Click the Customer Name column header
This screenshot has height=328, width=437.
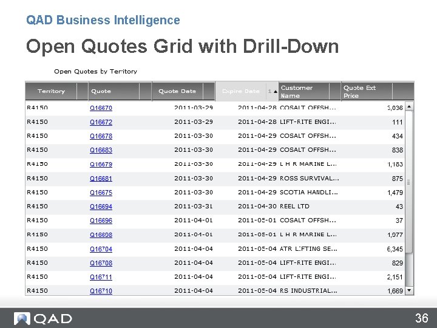tap(310, 92)
